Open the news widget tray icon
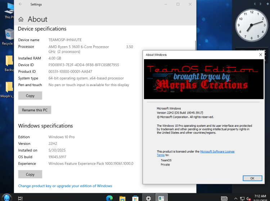Image resolution: width=270 pixels, height=201 pixels. pyautogui.click(x=224, y=198)
